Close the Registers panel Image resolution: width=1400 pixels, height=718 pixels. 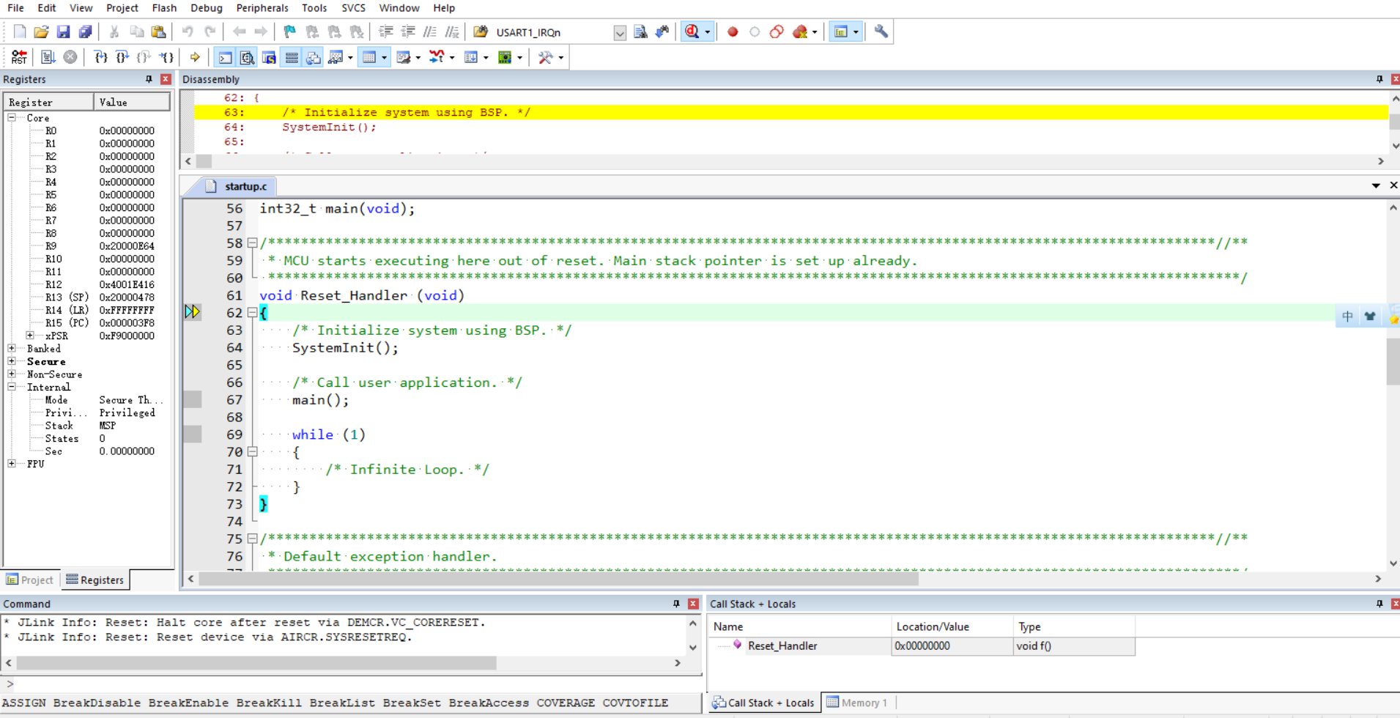point(166,79)
